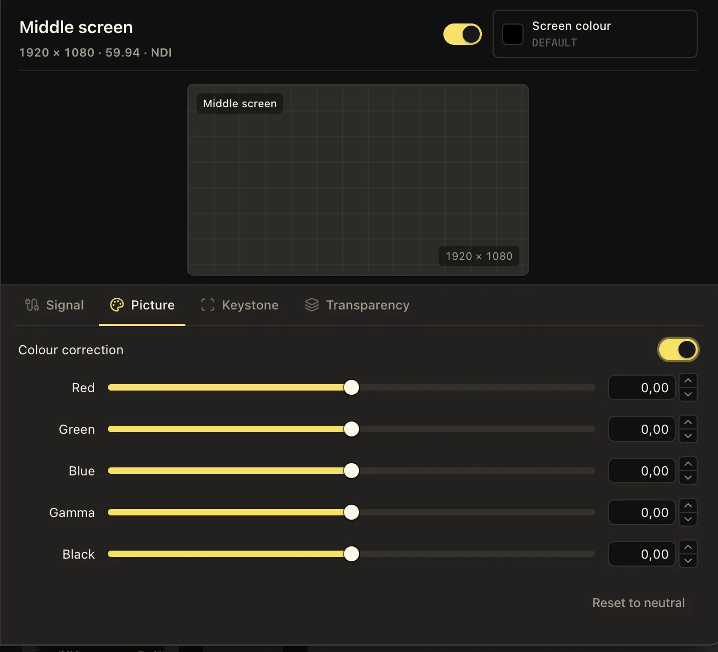Click the Keystone corner-frame icon
The height and width of the screenshot is (652, 718).
coord(208,305)
